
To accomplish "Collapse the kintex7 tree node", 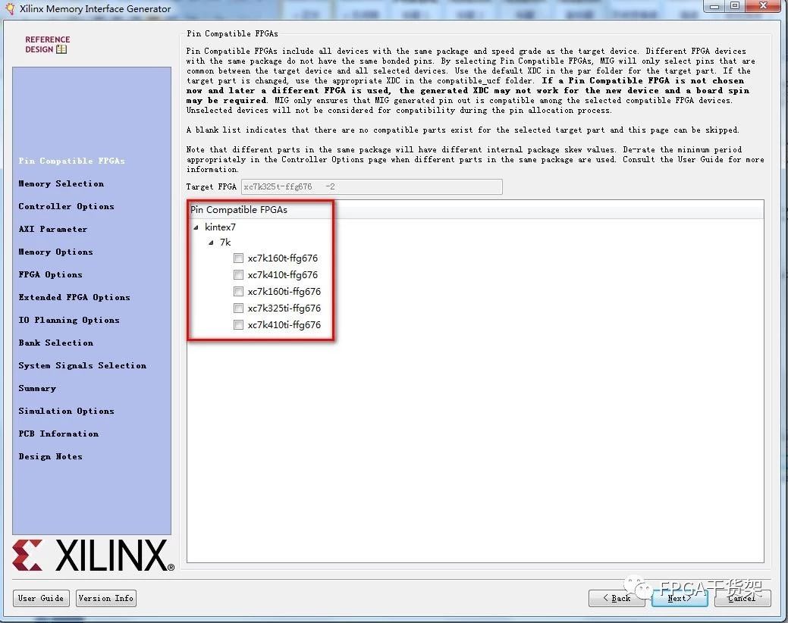I will 196,227.
